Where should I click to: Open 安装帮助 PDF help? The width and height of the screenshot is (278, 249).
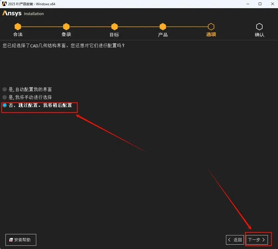pyautogui.click(x=21, y=240)
